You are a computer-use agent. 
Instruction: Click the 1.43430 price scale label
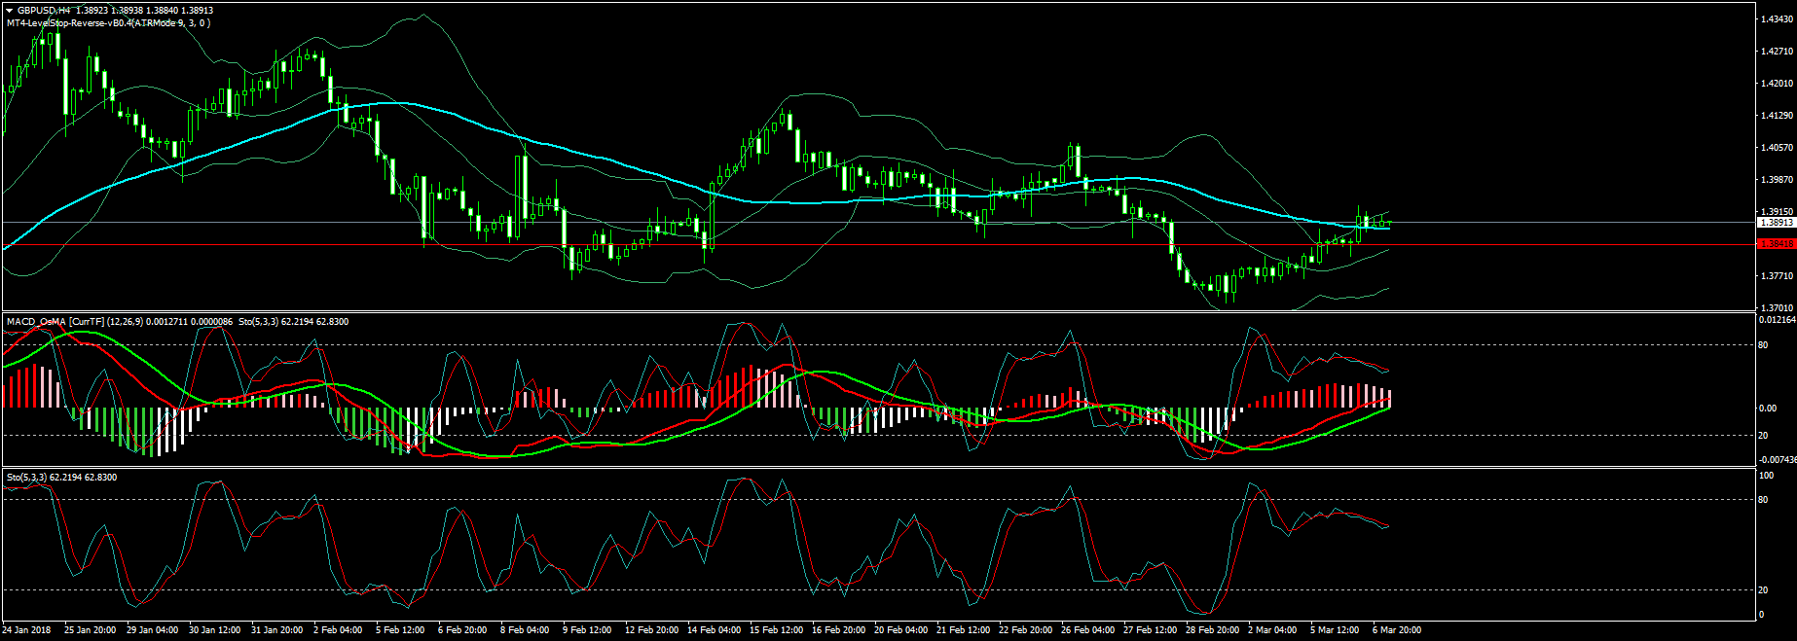point(1776,19)
